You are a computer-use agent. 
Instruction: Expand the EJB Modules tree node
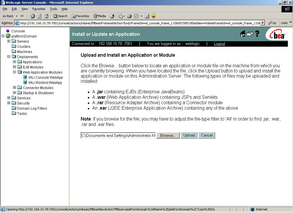coord(14,67)
